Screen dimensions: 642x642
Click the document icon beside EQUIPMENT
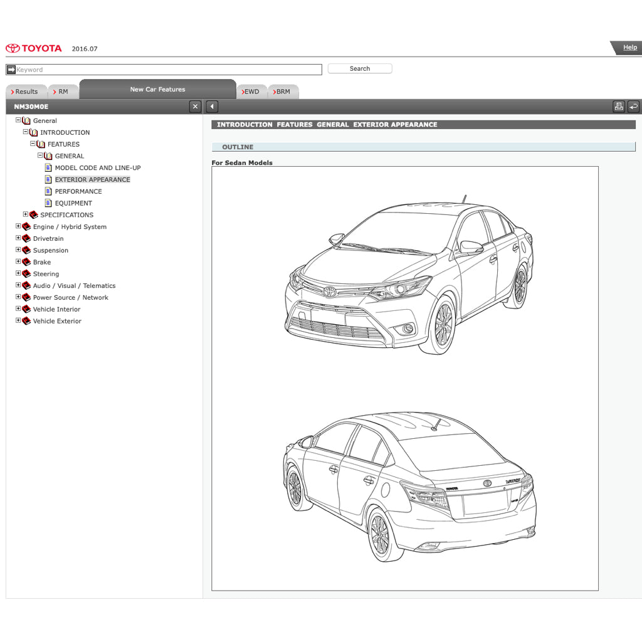48,203
